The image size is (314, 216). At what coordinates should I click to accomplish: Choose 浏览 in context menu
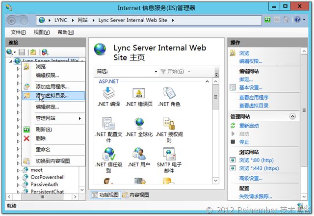(x=53, y=67)
